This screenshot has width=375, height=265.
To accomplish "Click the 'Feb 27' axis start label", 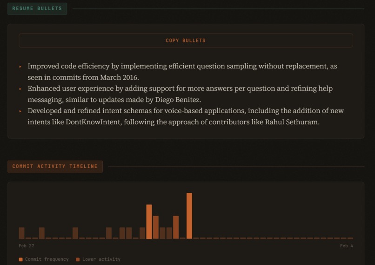I will coord(27,246).
